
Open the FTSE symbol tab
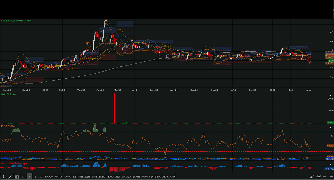pyautogui.click(x=81, y=177)
